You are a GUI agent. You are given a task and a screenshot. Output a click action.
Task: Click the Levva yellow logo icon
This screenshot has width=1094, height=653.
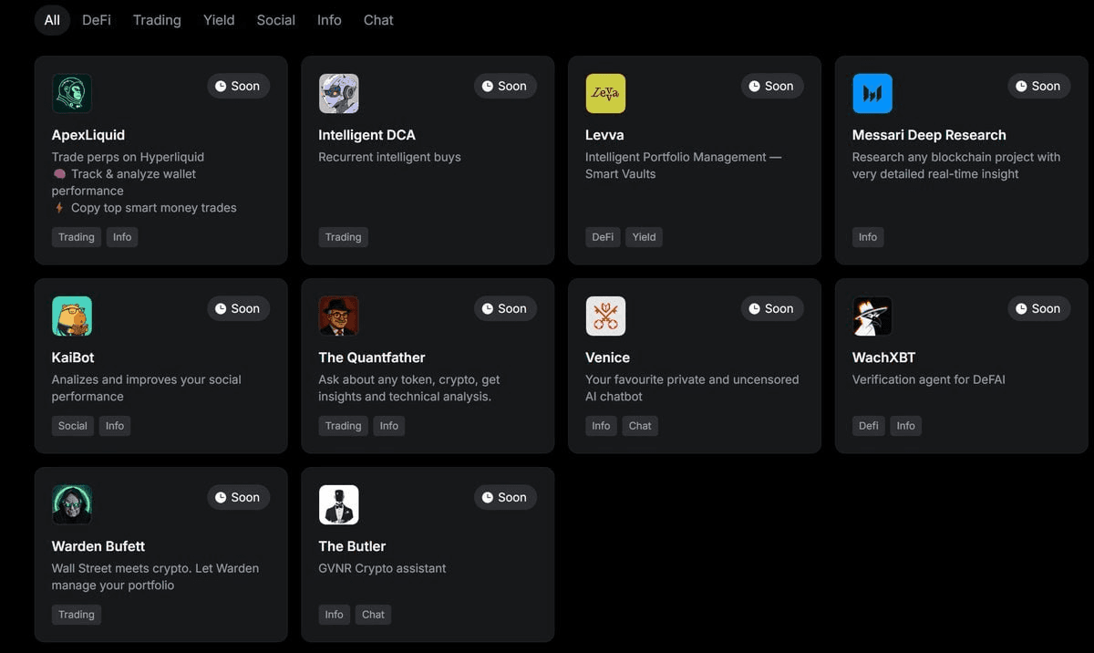tap(605, 93)
